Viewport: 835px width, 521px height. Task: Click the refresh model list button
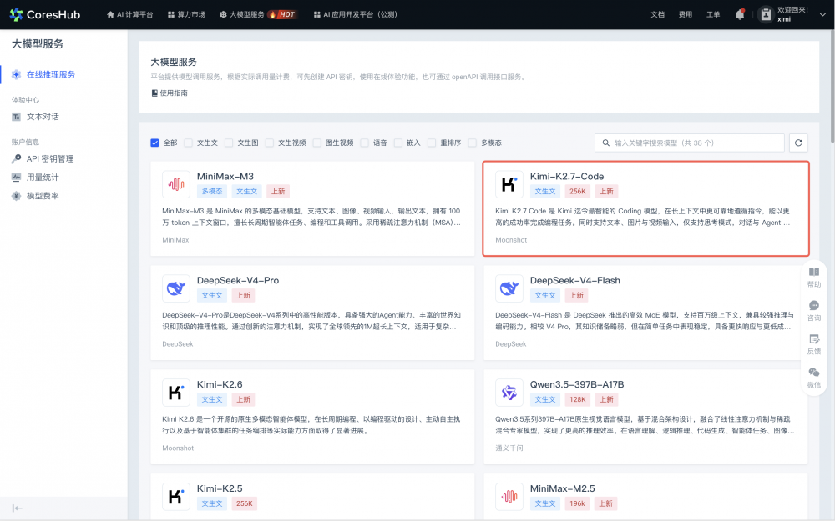798,143
